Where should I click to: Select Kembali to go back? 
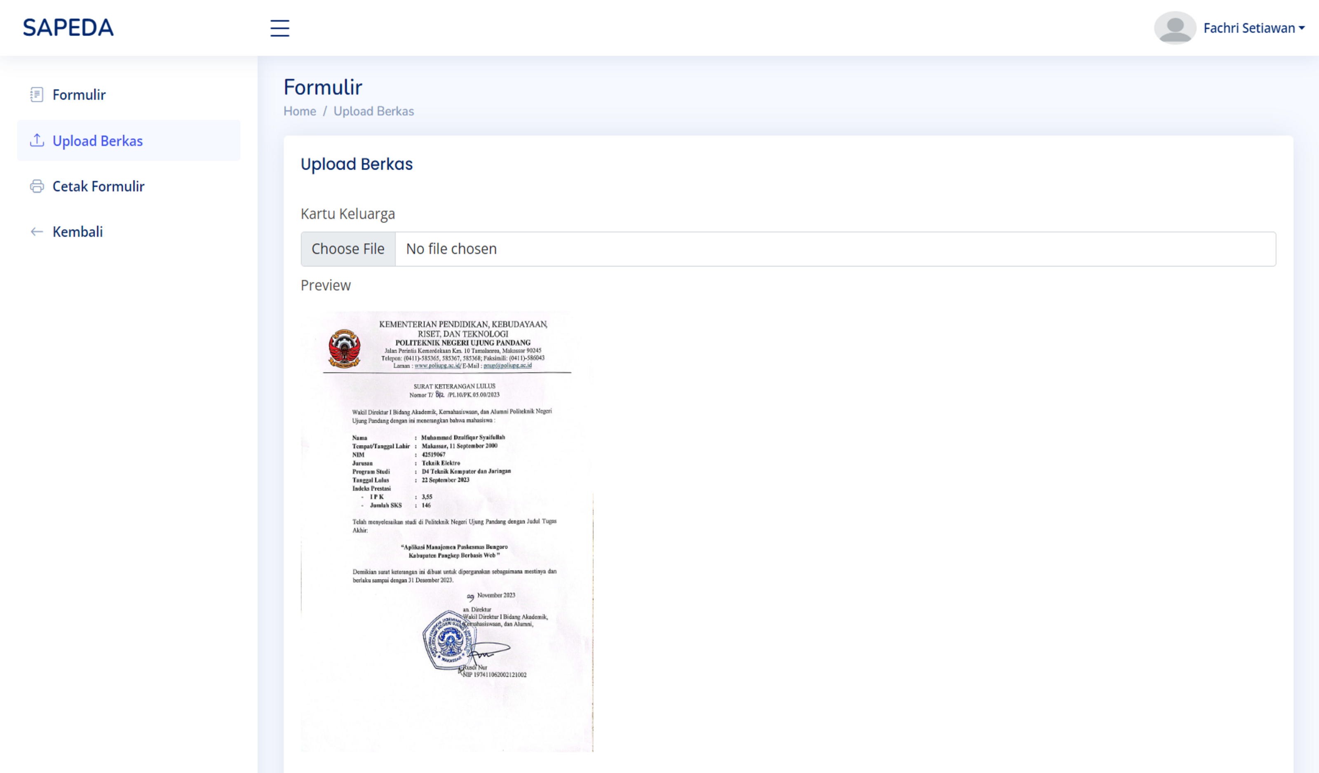77,232
